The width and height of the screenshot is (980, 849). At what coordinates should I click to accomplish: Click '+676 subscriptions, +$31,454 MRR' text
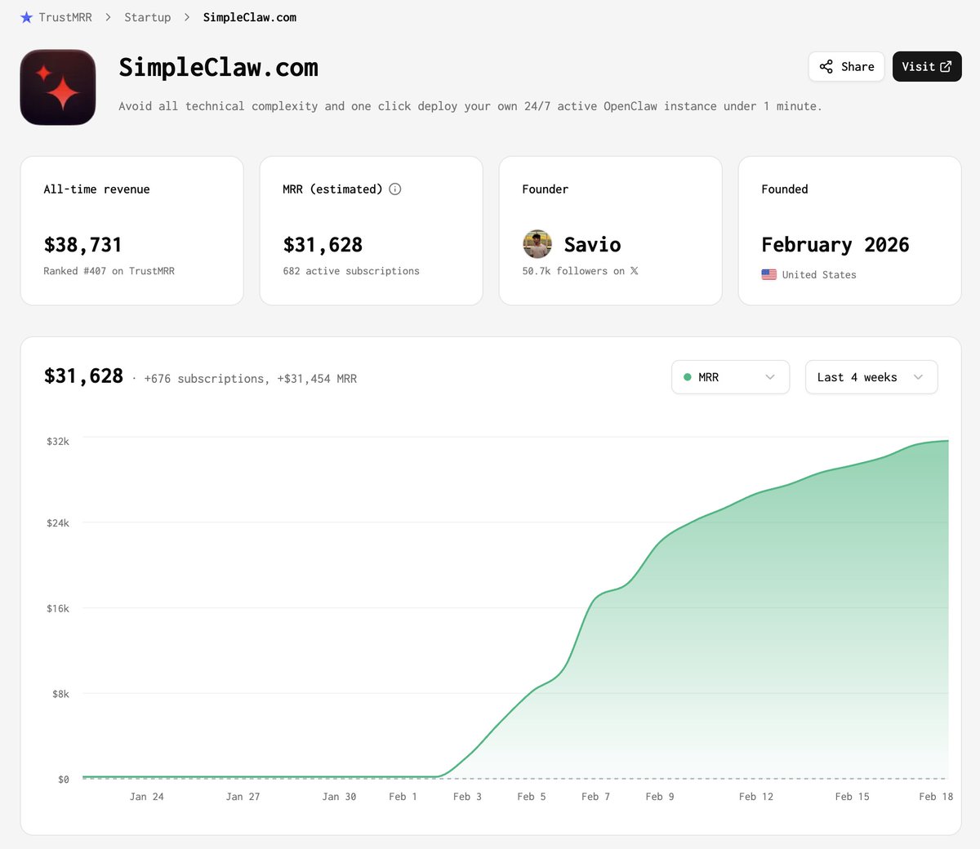pyautogui.click(x=250, y=379)
